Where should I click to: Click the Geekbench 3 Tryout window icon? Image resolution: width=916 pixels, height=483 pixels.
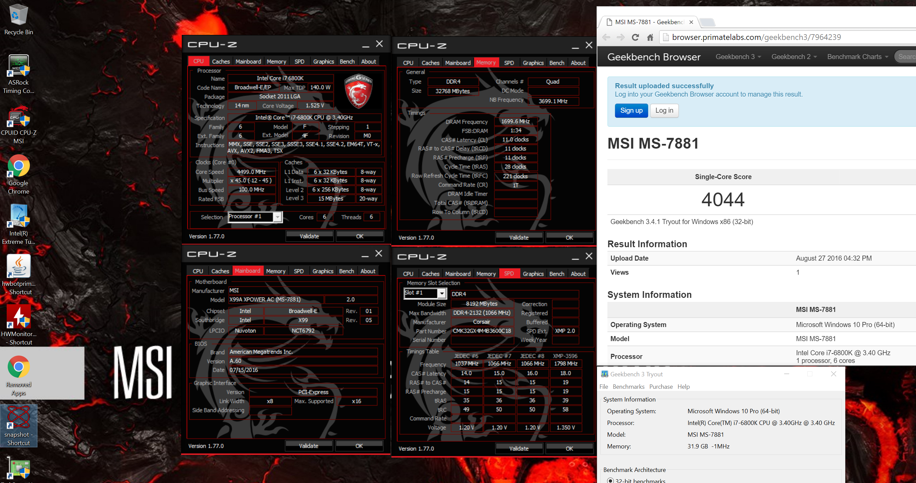604,374
